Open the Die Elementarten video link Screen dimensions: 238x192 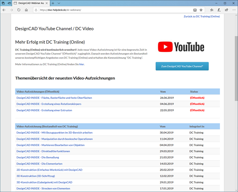39,164
